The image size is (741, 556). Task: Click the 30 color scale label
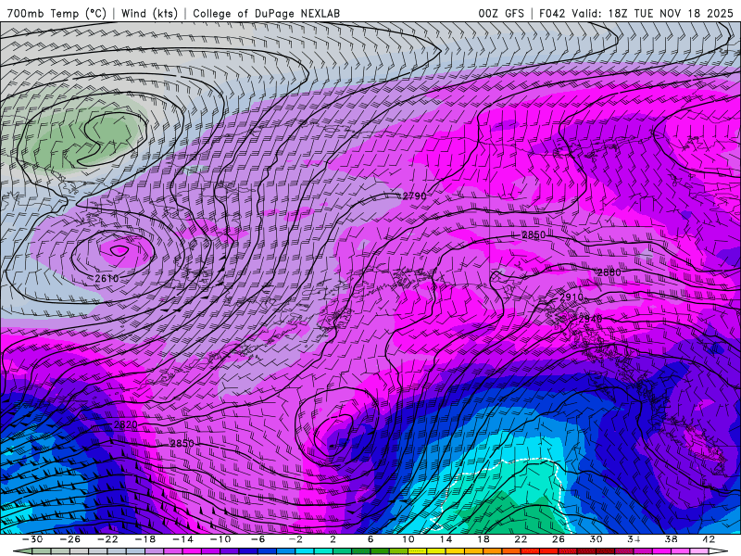[596, 539]
